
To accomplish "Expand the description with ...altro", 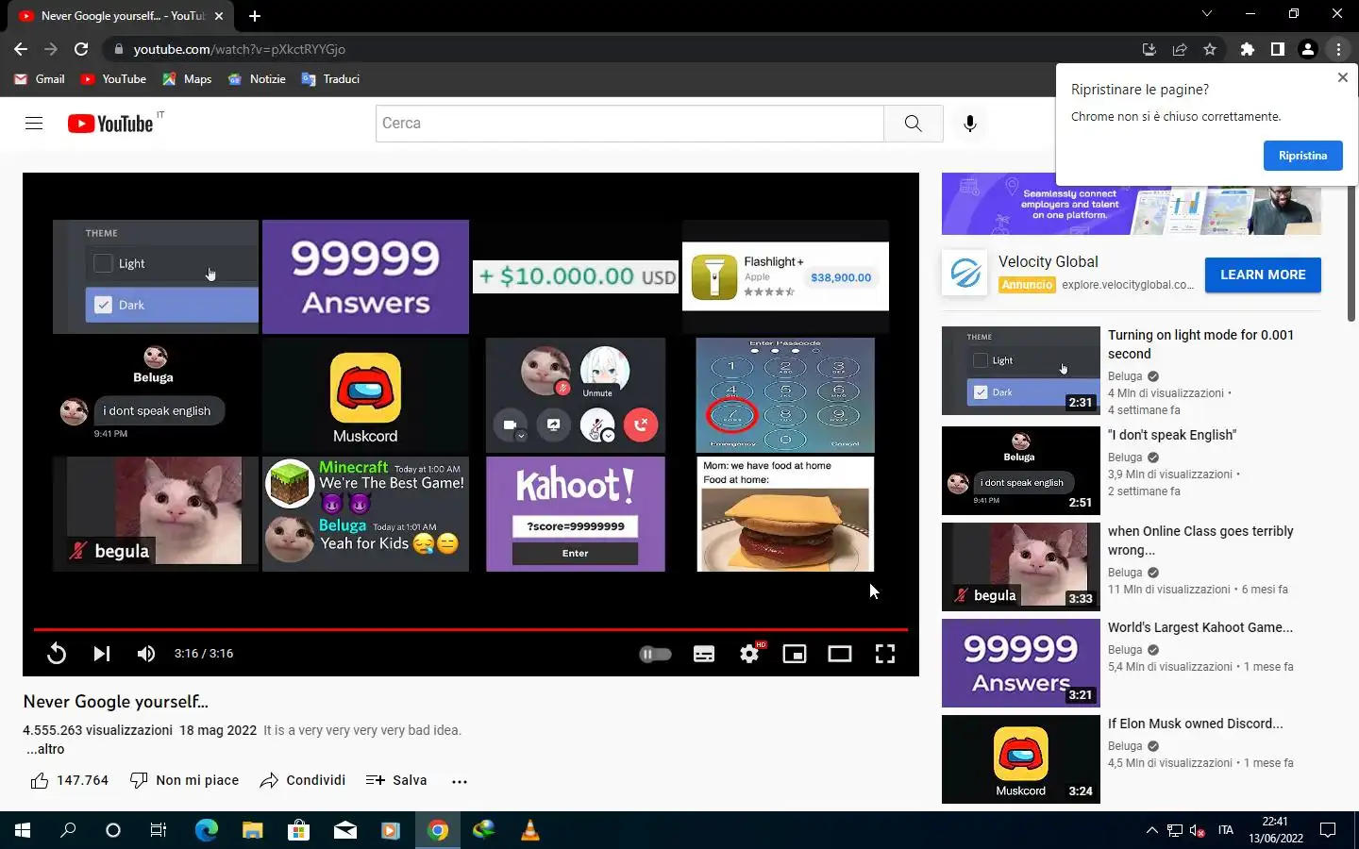I will point(45,749).
